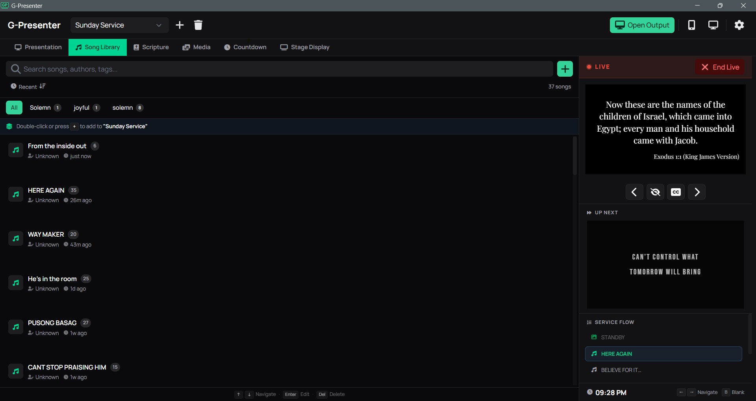Open the mobile remote icon
The height and width of the screenshot is (401, 756).
[x=692, y=25]
